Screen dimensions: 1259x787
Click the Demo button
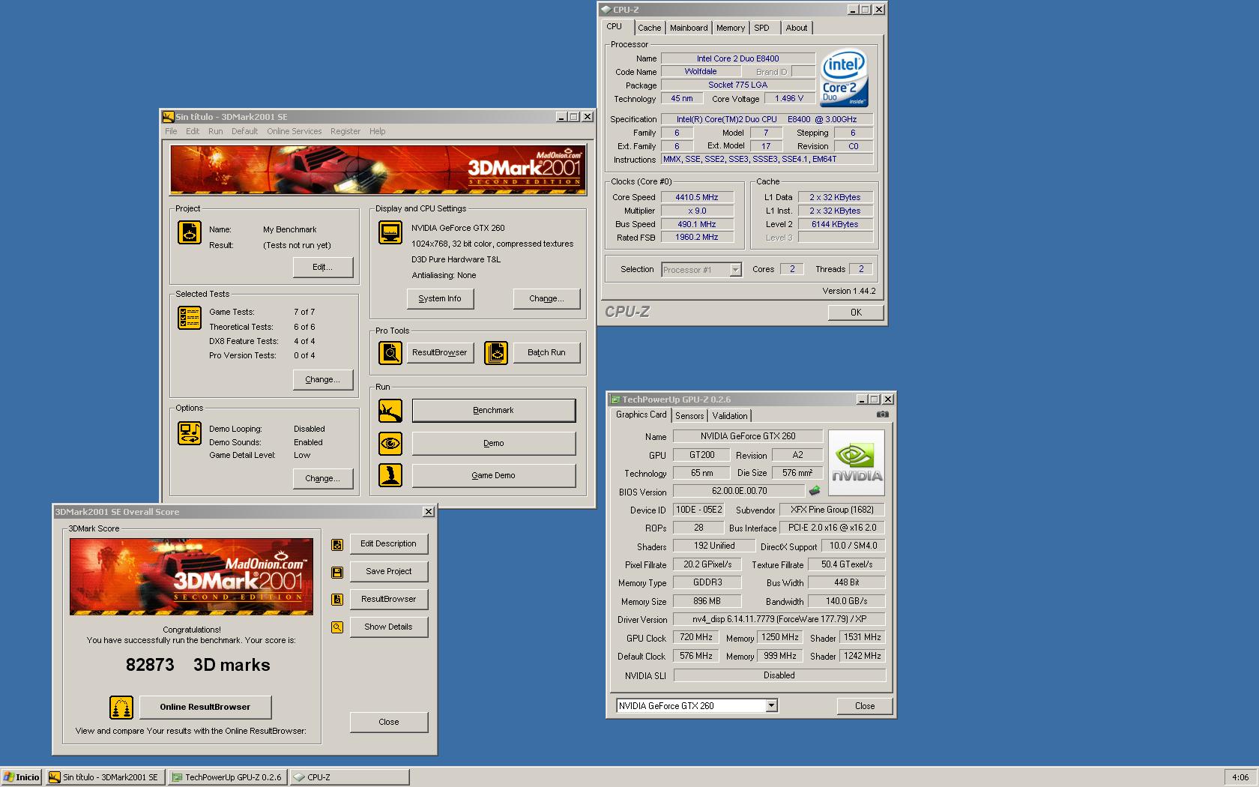(493, 443)
